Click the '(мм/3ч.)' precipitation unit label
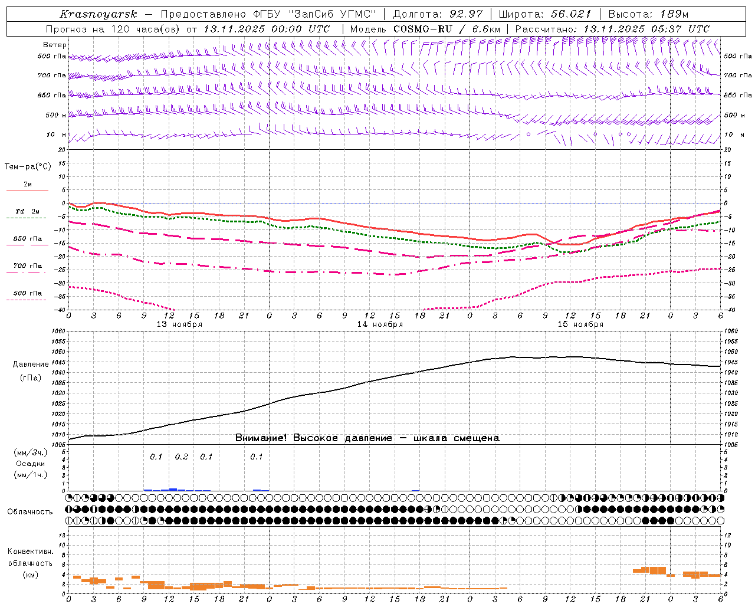This screenshot has height=604, width=755. 30,452
